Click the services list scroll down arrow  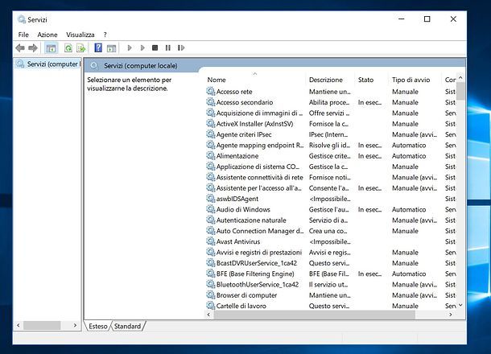(460, 305)
